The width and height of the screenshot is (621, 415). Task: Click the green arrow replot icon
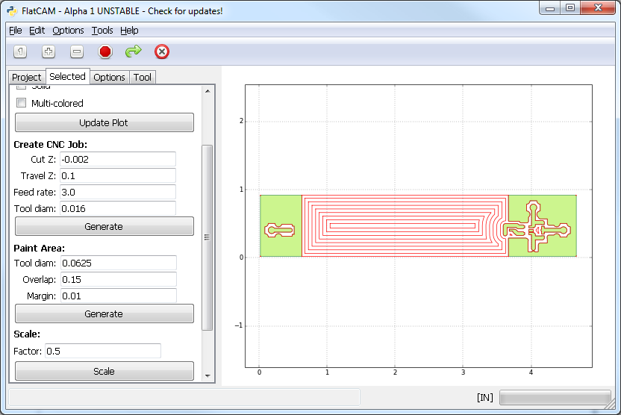133,52
